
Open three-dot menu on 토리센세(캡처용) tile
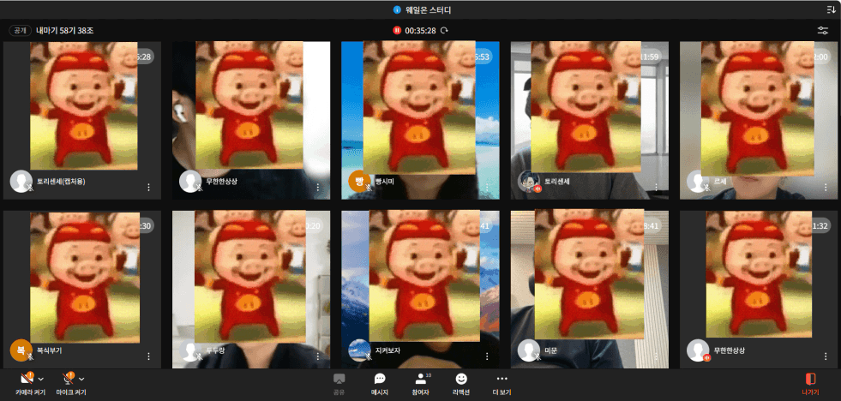tap(148, 187)
